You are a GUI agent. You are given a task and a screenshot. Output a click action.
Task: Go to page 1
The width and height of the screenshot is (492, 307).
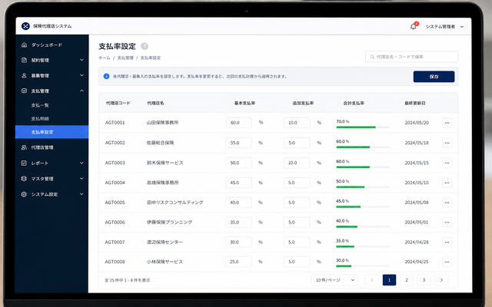click(389, 280)
